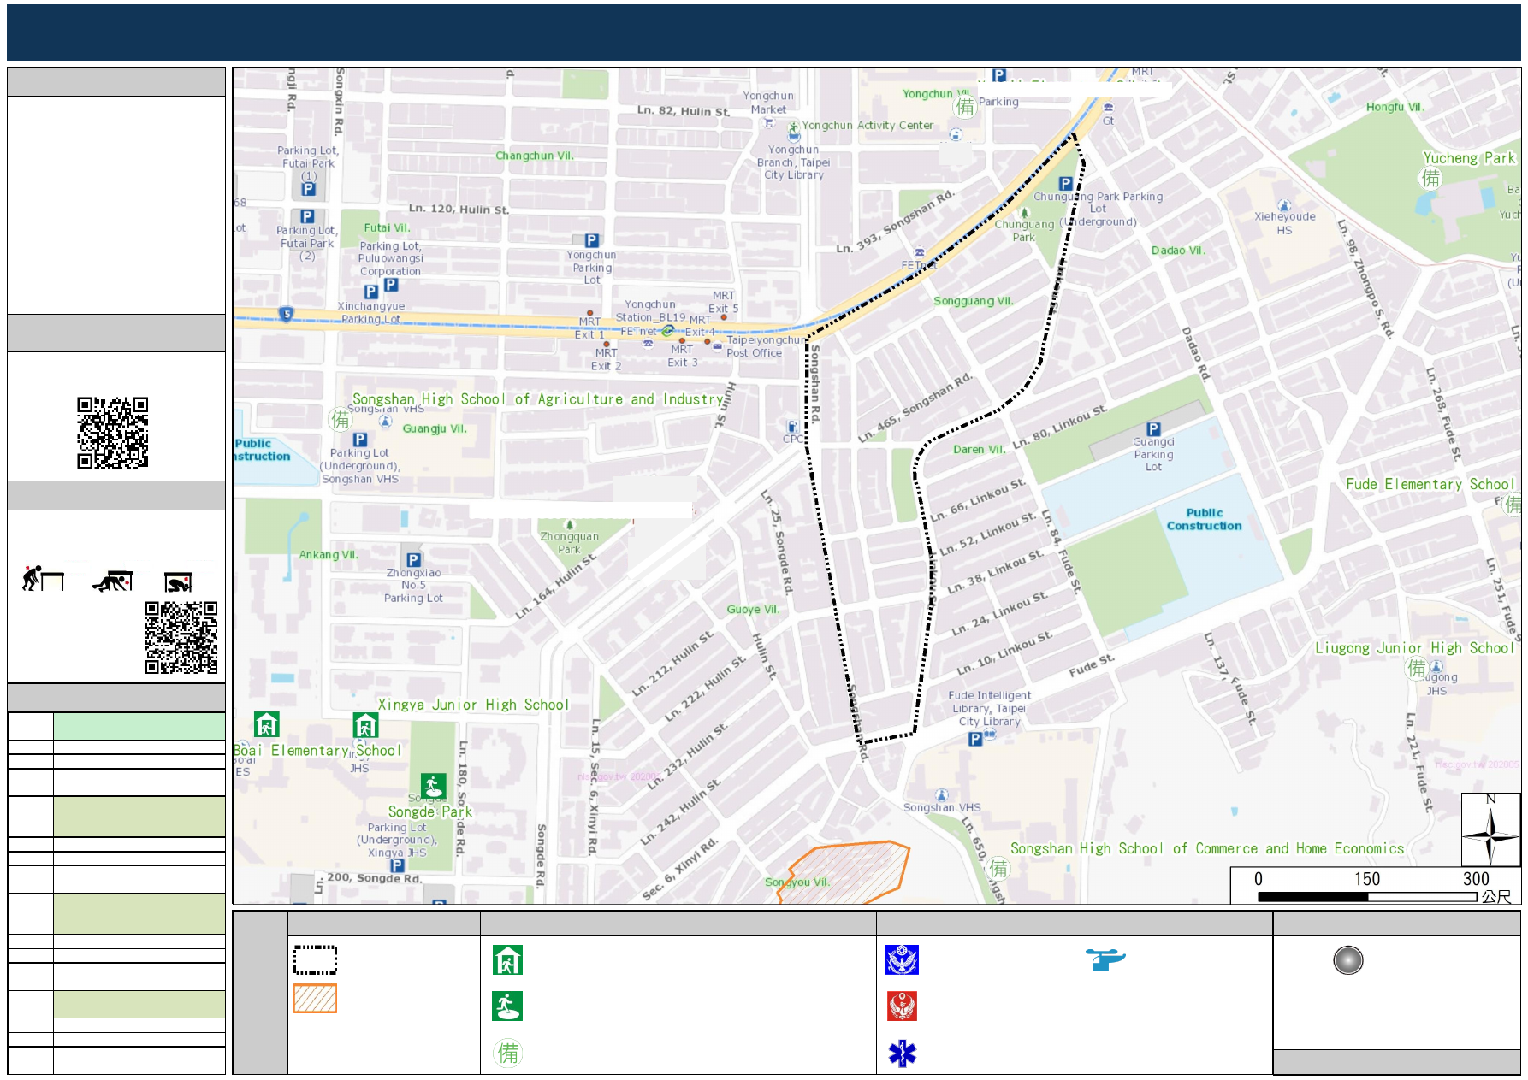Viewport: 1528px width, 1080px height.
Task: Click the 備 marker at Liugong Junior High School
Action: pyautogui.click(x=1417, y=668)
